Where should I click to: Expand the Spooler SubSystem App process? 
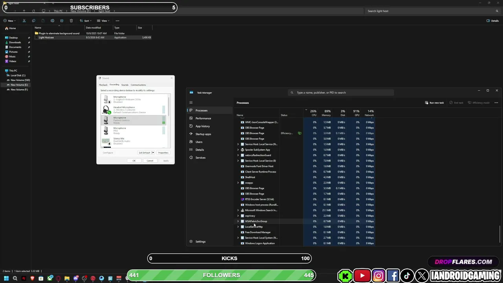pyautogui.click(x=238, y=150)
